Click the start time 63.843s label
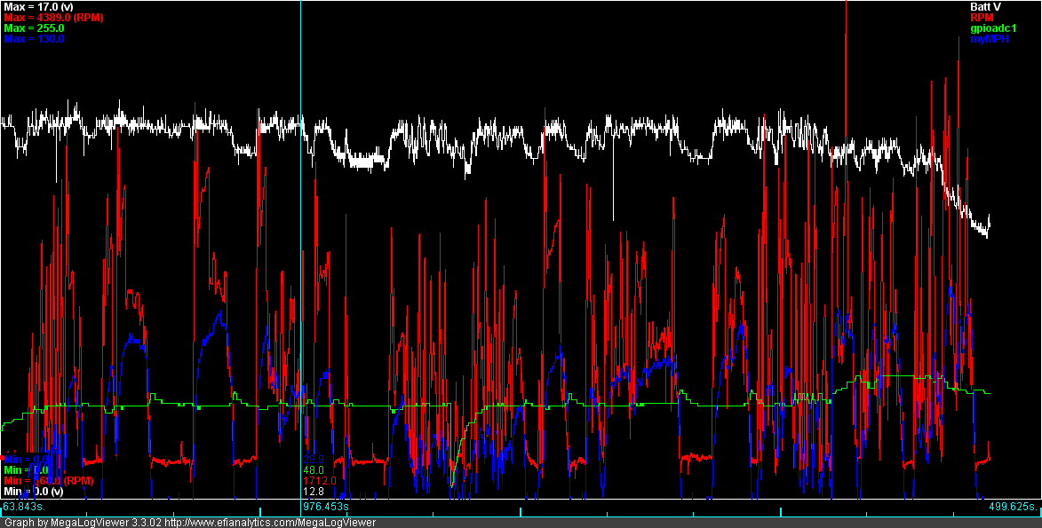 tap(23, 506)
